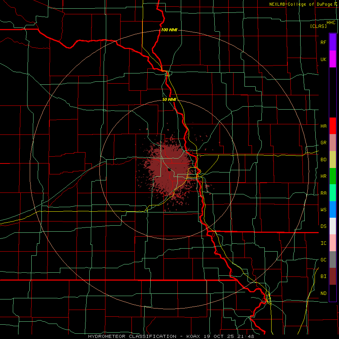The width and height of the screenshot is (339, 339).
Task: Click the 50 NMI range ring label
Action: tap(169, 99)
